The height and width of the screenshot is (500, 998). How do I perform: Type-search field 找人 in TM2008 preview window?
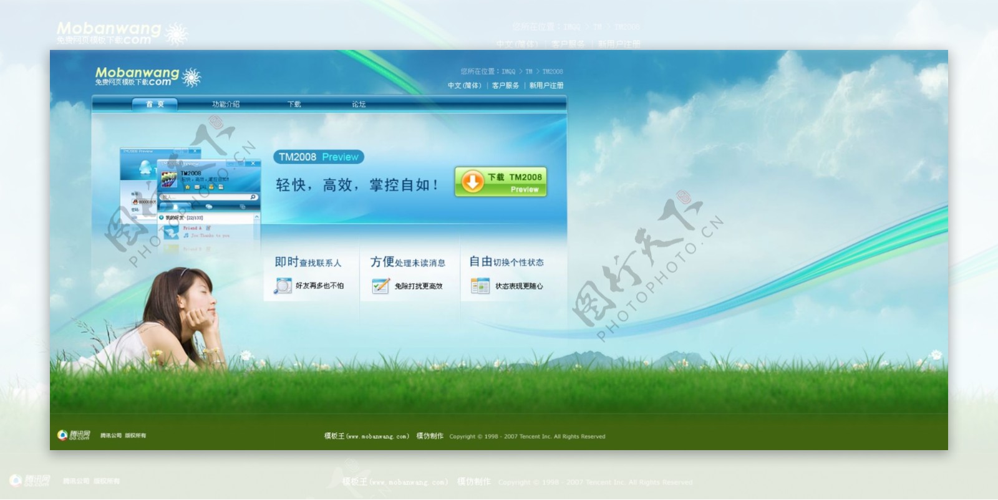coord(209,197)
